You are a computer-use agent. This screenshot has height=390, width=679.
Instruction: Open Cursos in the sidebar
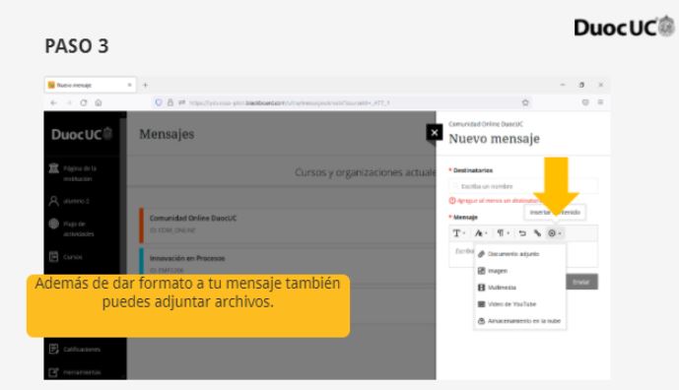click(x=66, y=257)
